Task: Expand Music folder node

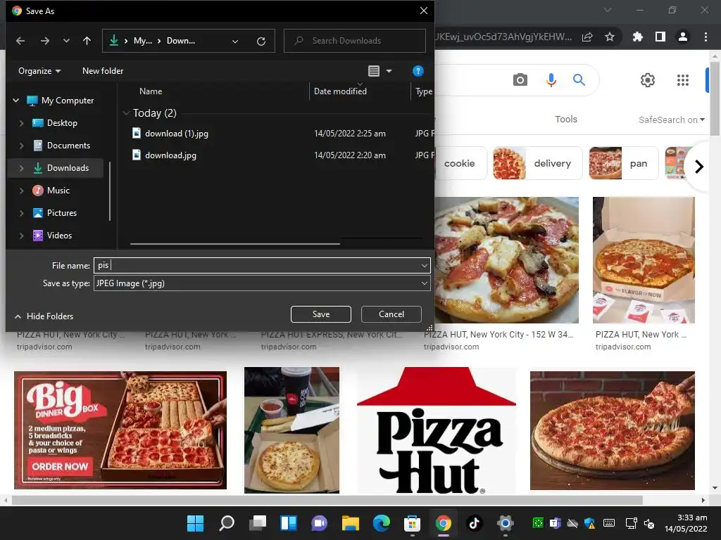Action: [x=21, y=191]
